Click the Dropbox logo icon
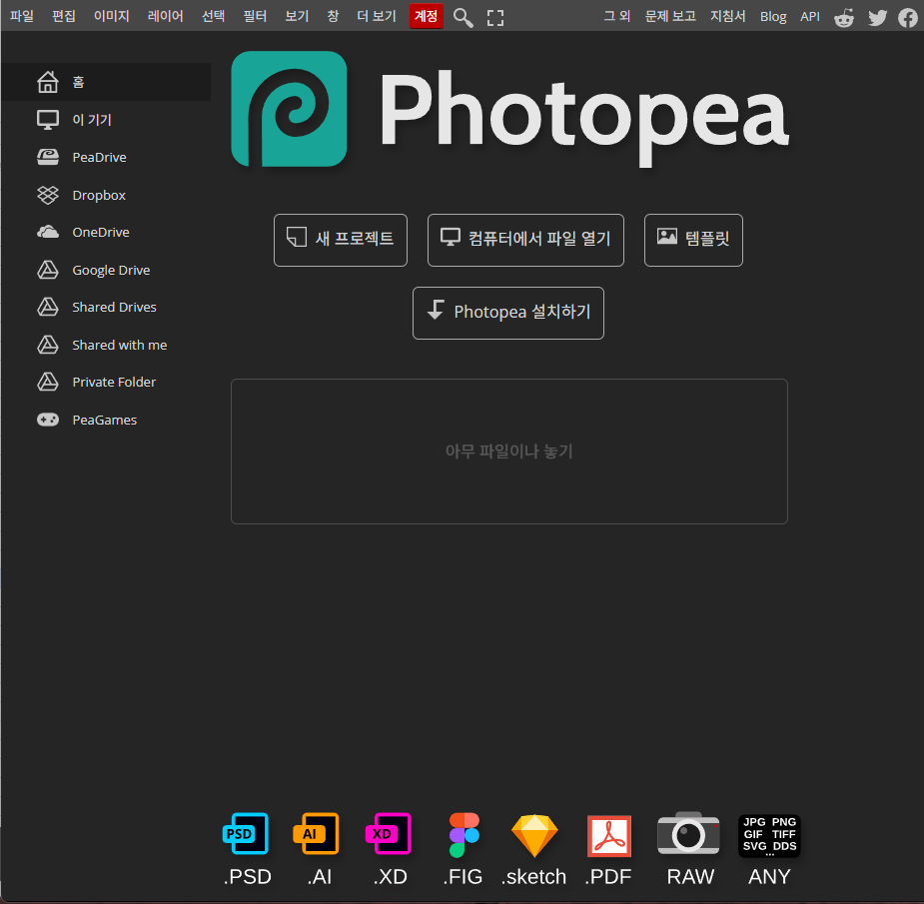The image size is (924, 904). [48, 195]
